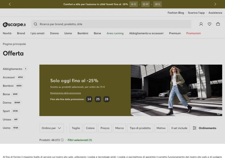Click the Offerta page heading

[x=13, y=53]
